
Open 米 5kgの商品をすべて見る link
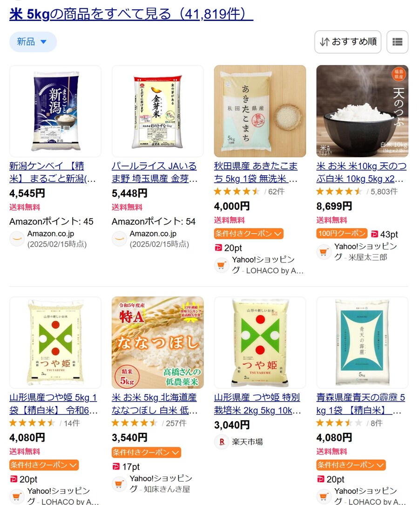[x=131, y=14]
